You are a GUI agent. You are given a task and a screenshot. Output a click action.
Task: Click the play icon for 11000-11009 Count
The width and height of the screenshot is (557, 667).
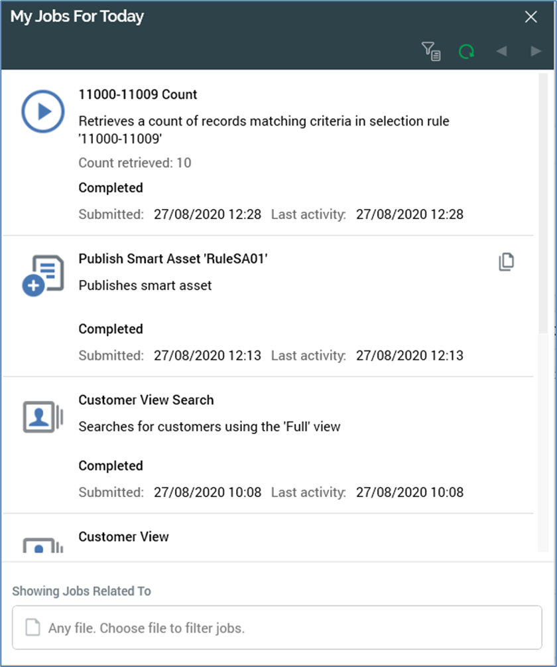(x=42, y=111)
